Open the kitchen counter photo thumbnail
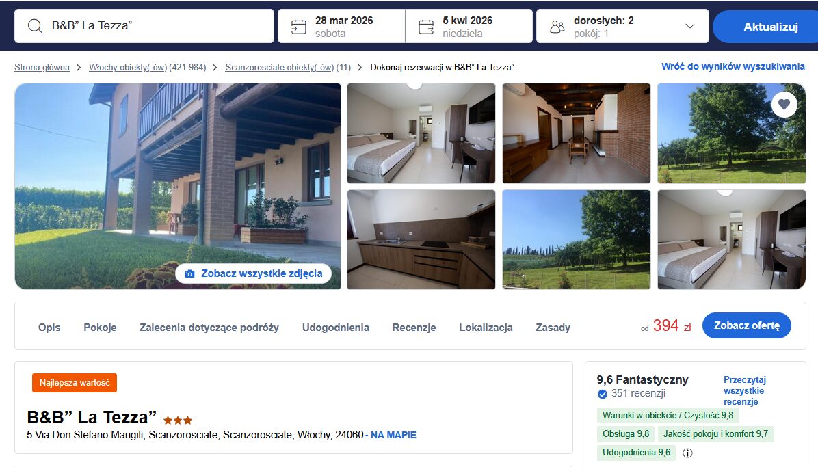The width and height of the screenshot is (818, 467). [421, 239]
